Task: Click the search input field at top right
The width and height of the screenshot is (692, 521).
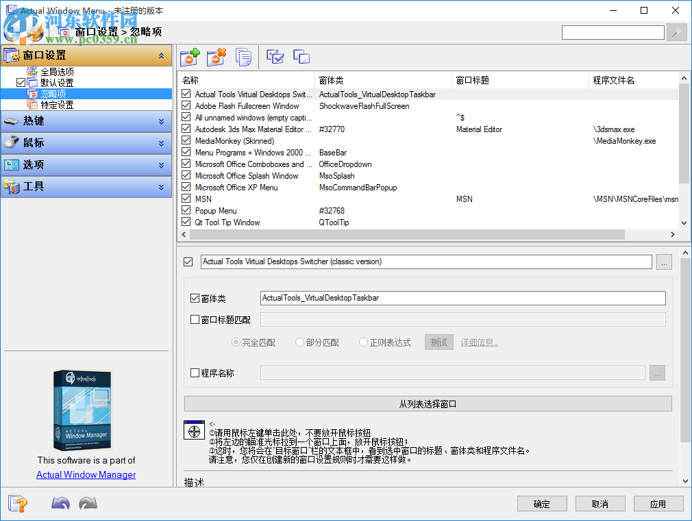Action: click(x=612, y=31)
